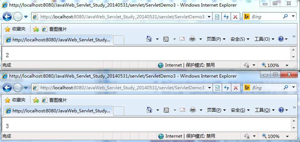
Task: Toggle Compatibility View in bottom window
Action: [x=217, y=88]
